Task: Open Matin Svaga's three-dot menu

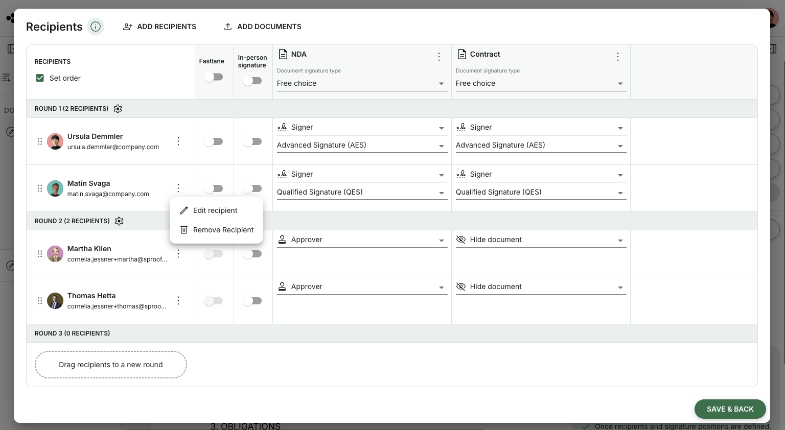Action: click(178, 188)
